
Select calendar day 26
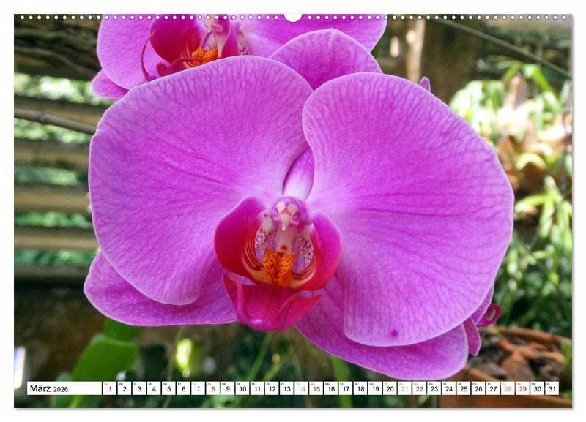tap(479, 388)
